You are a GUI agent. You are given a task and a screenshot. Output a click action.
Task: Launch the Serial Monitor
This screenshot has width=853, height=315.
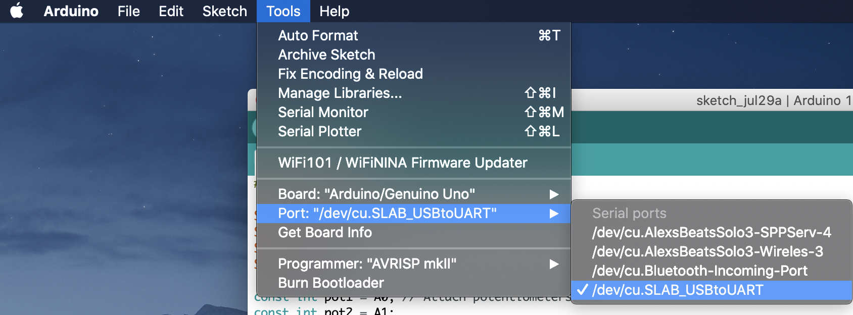[323, 112]
